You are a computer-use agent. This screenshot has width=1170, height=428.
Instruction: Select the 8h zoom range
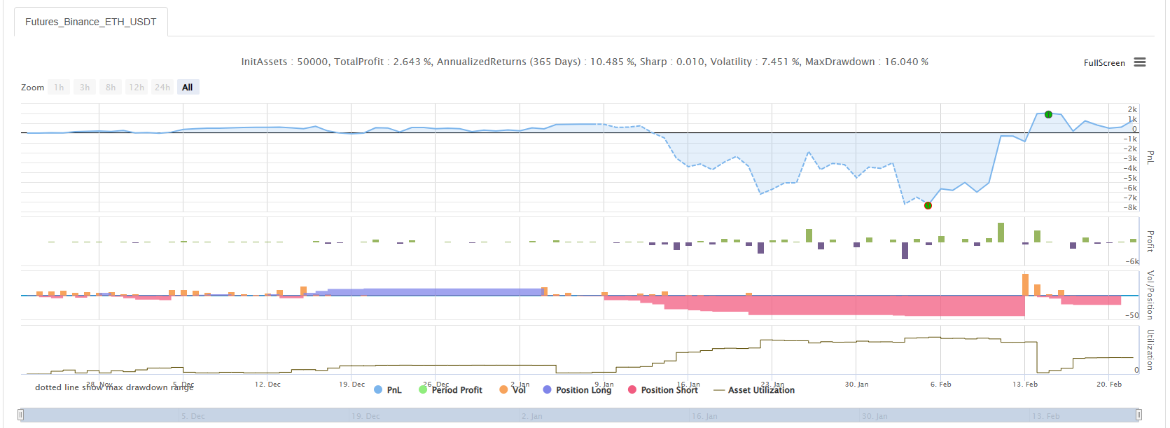click(x=111, y=88)
